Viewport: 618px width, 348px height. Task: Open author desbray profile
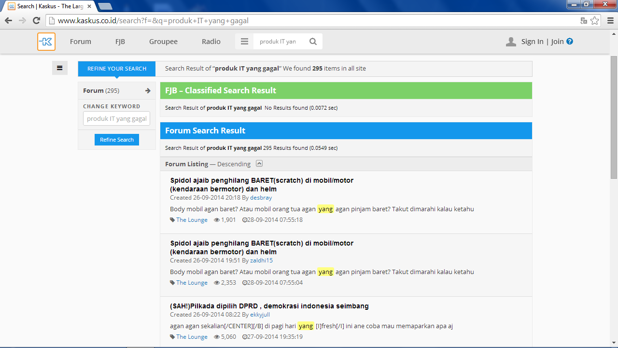261,198
